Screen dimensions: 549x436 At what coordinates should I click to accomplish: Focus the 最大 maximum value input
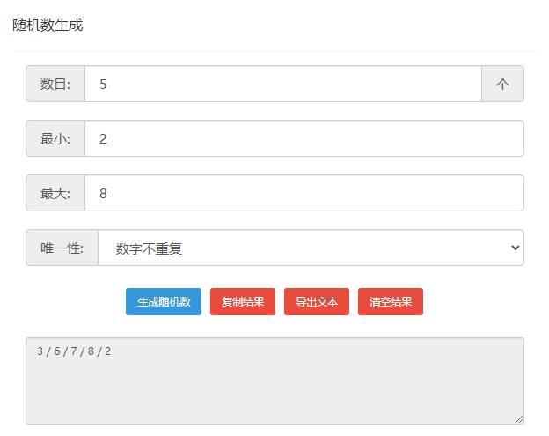(x=304, y=193)
